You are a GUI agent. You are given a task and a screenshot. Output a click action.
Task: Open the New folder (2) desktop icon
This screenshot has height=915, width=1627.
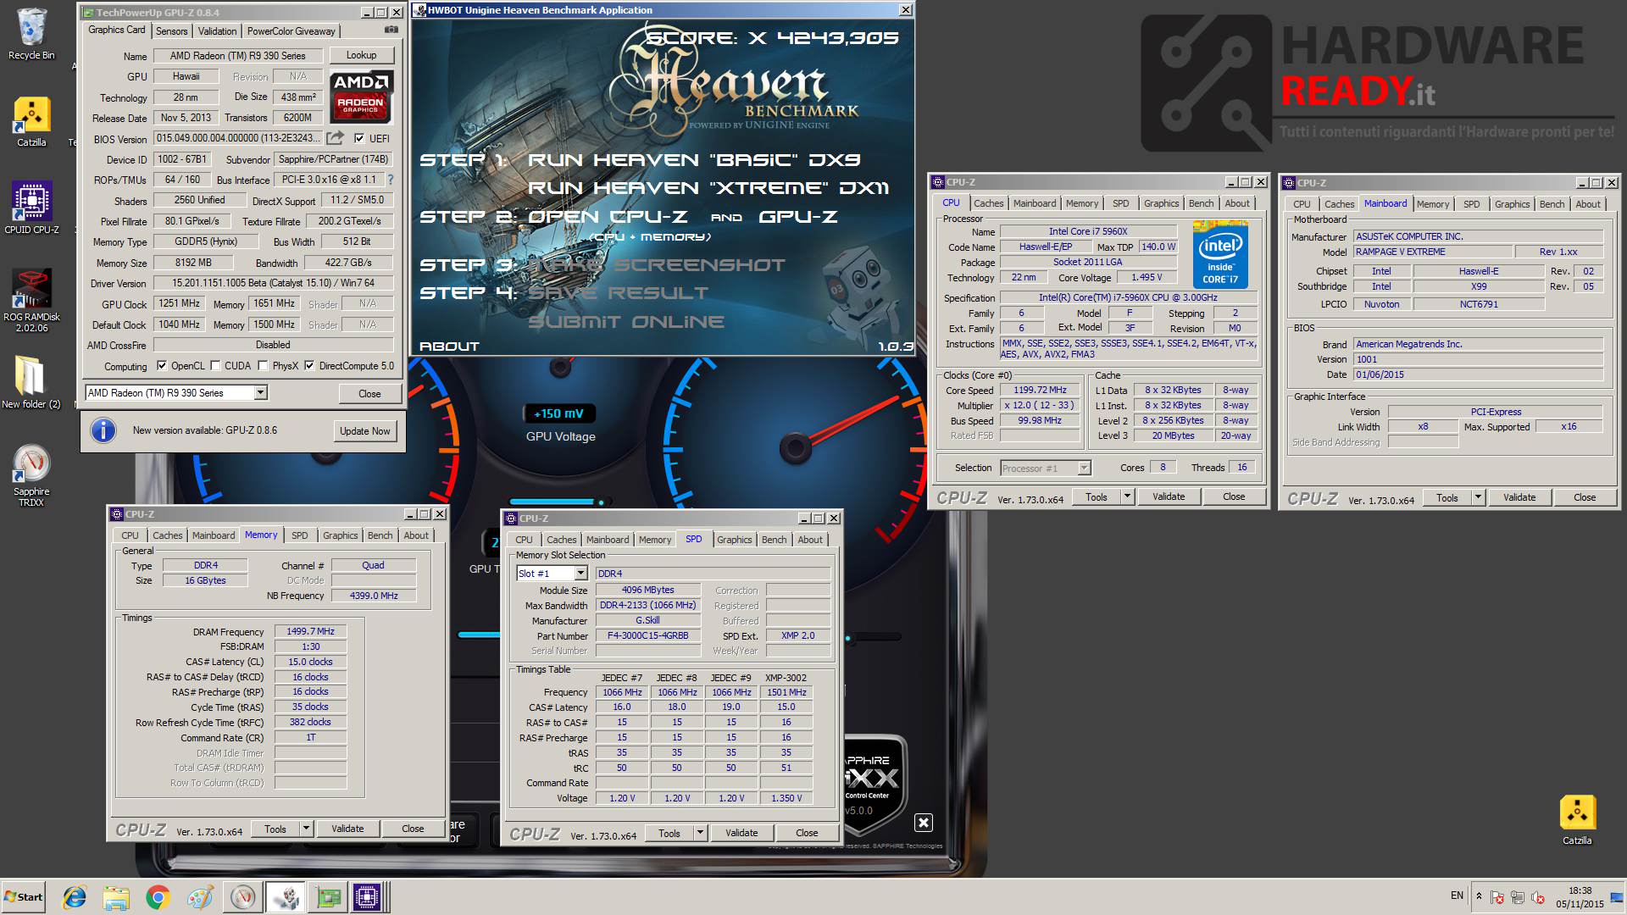(x=31, y=382)
